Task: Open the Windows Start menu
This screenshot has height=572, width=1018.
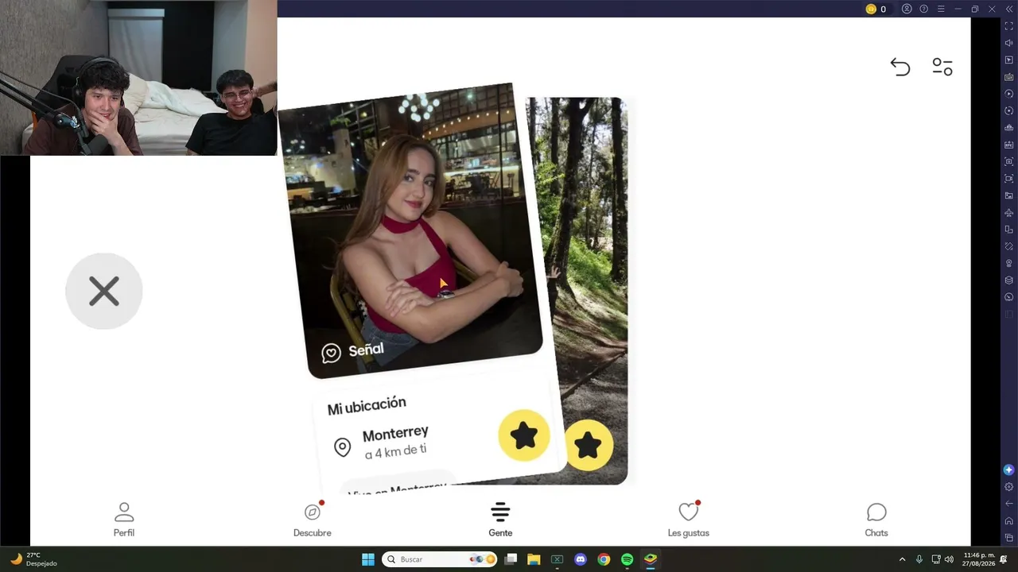Action: click(368, 559)
